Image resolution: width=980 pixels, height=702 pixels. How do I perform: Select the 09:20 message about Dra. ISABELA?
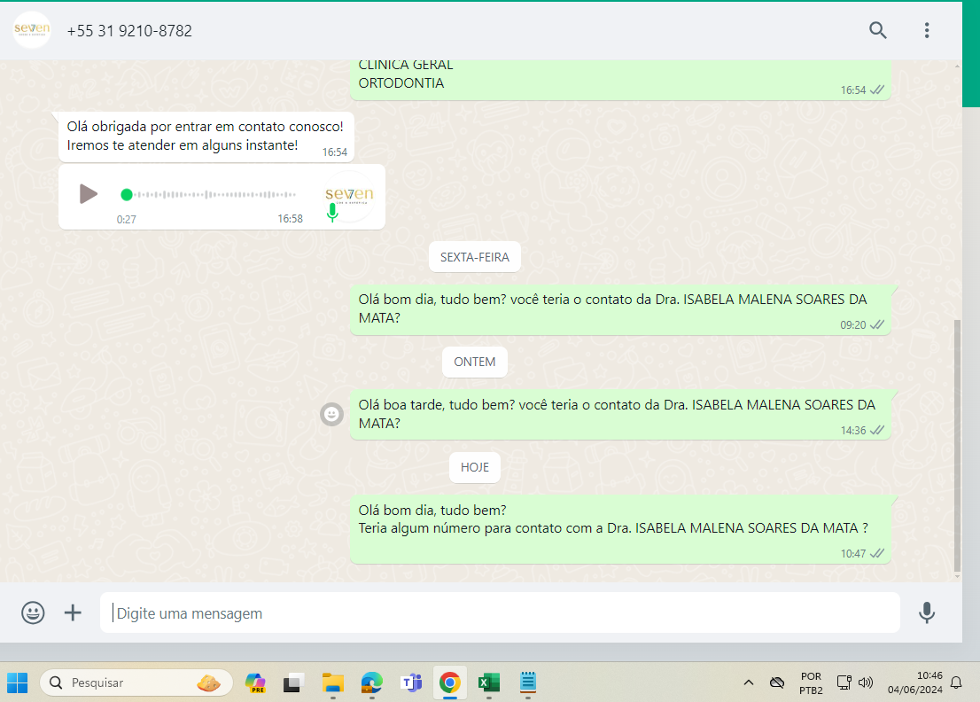[x=620, y=308]
